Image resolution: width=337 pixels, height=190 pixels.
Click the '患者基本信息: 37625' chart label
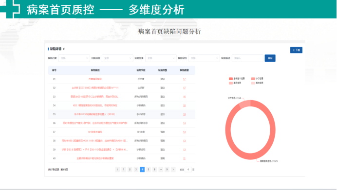pyautogui.click(x=269, y=161)
